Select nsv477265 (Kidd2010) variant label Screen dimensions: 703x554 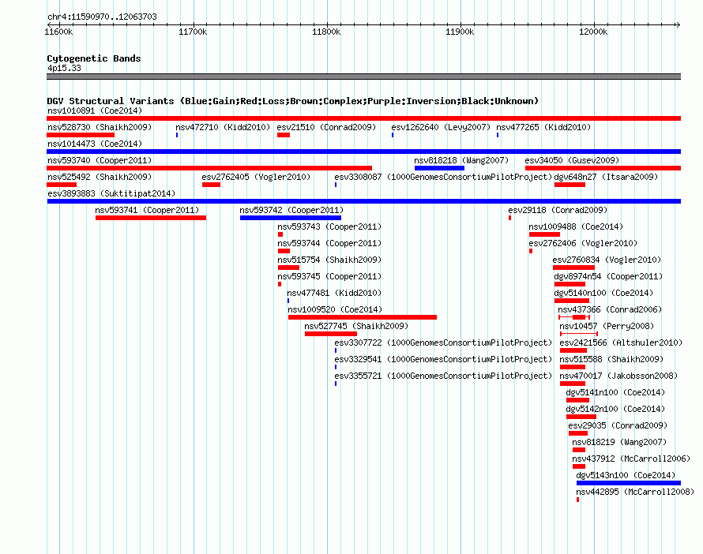click(x=543, y=127)
